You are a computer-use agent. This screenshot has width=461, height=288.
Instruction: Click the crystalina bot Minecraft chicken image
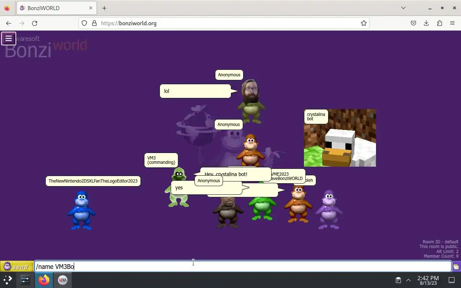point(340,138)
